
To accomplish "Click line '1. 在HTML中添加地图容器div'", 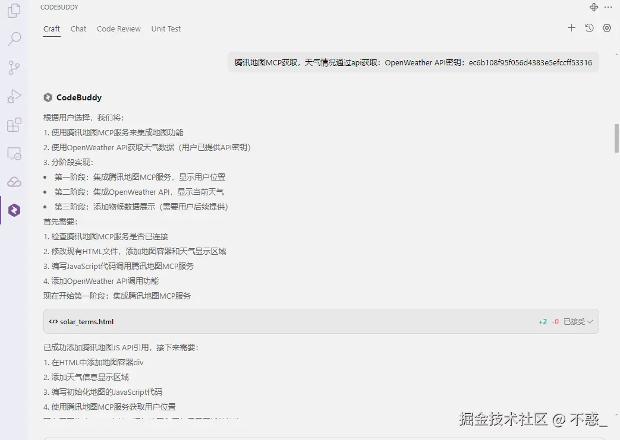I will 93,363.
